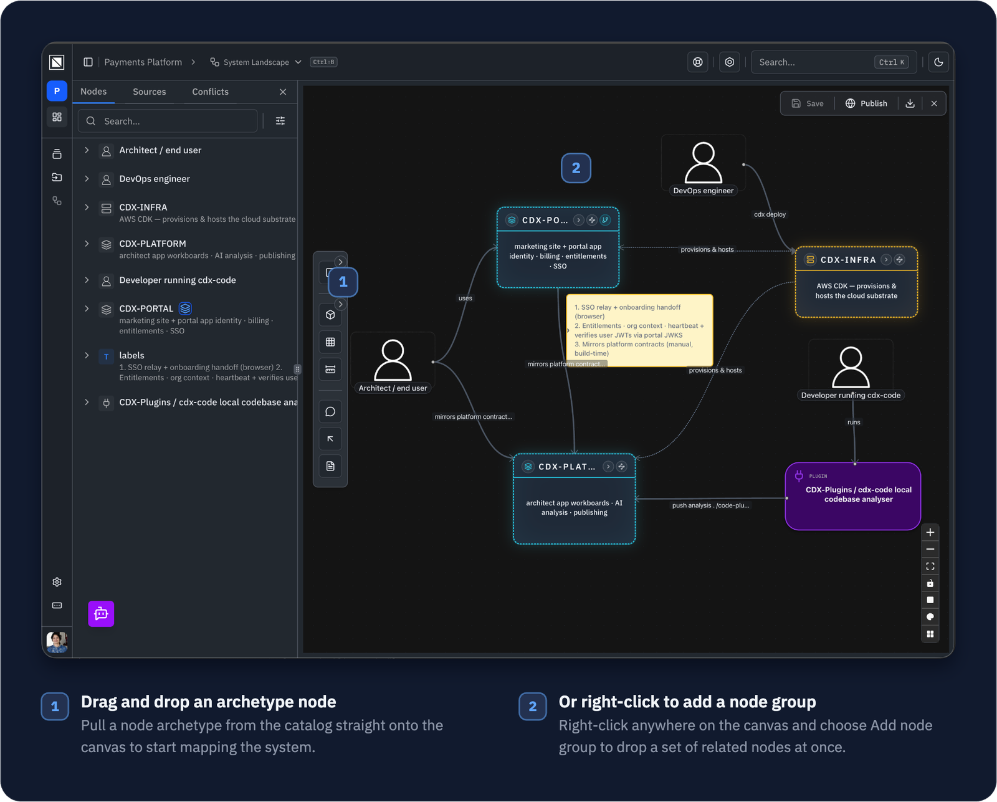Expand the chevron above the cube tool

(x=340, y=304)
